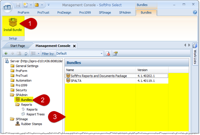The image size is (200, 135).
Task: Open dropdown arrow next to clipboard icon
Action: (42, 5)
